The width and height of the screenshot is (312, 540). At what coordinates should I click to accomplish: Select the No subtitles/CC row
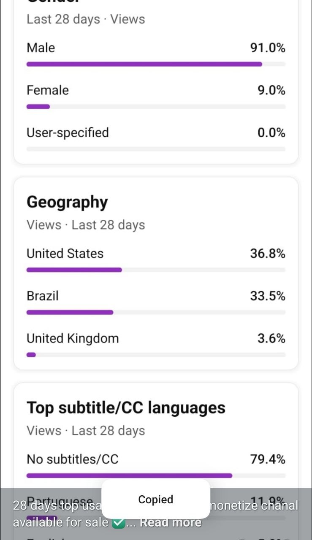click(156, 459)
